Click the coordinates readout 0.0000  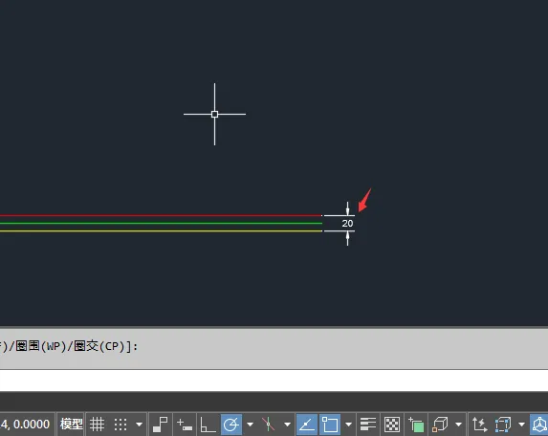pyautogui.click(x=25, y=425)
